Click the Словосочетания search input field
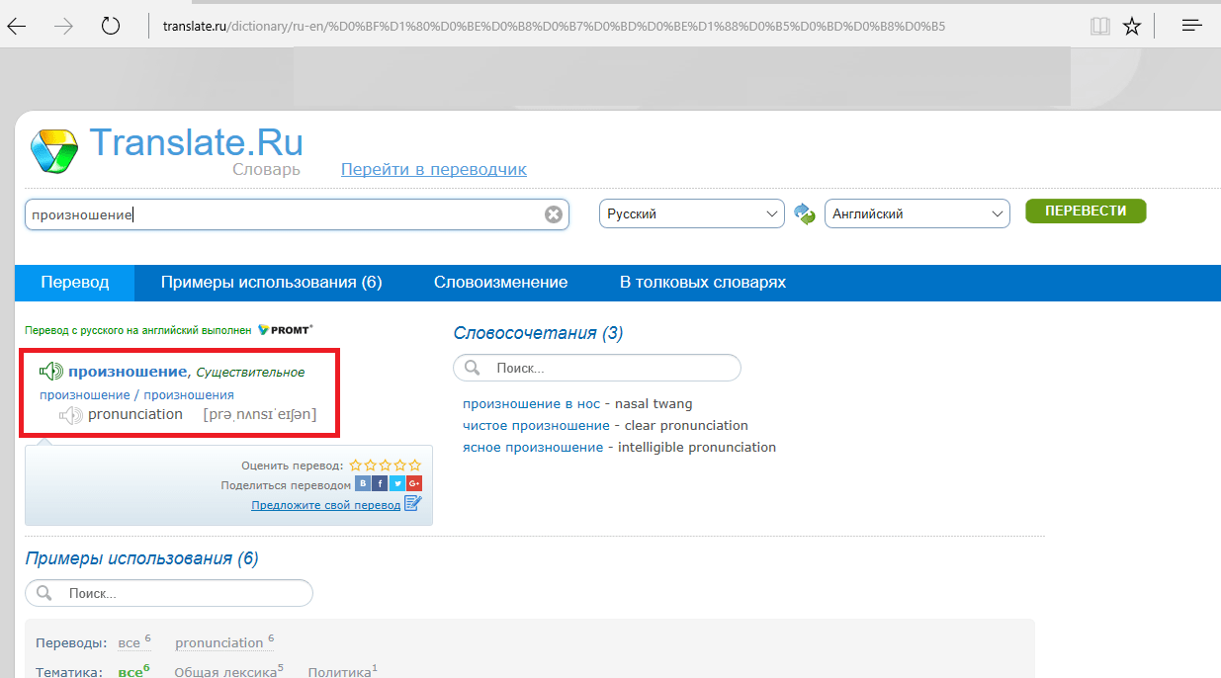This screenshot has width=1221, height=678. point(608,368)
